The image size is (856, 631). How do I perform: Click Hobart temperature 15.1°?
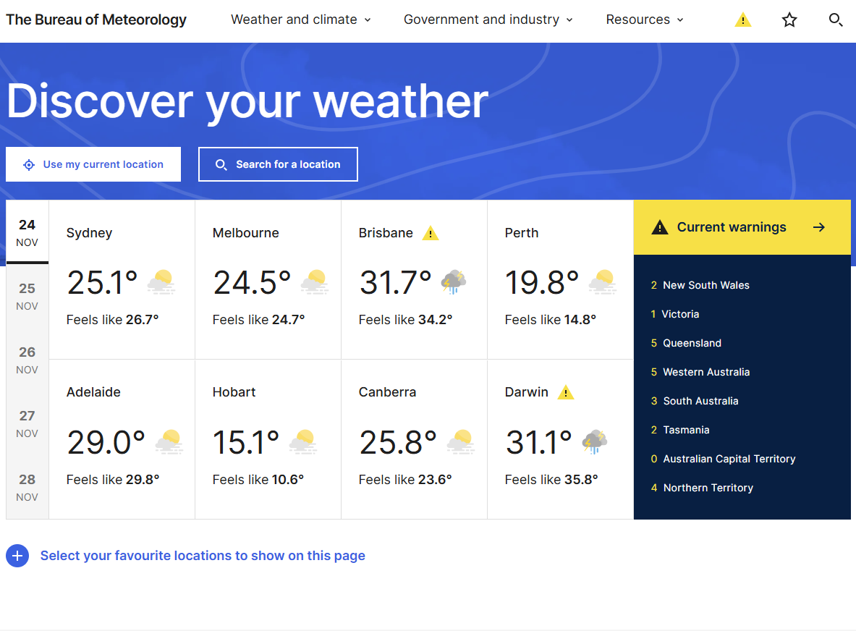[246, 443]
